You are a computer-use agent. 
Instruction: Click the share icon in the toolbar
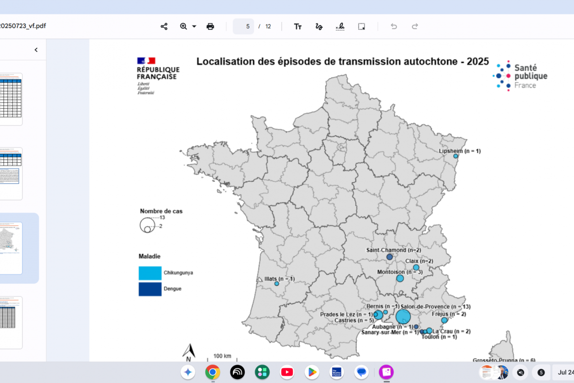[x=164, y=26]
